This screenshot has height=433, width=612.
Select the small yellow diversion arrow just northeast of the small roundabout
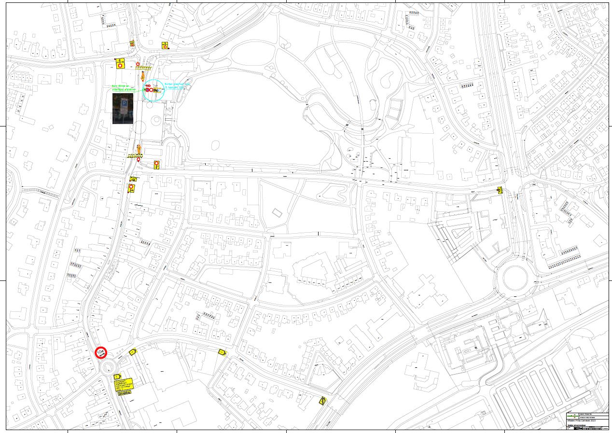pyautogui.click(x=133, y=351)
